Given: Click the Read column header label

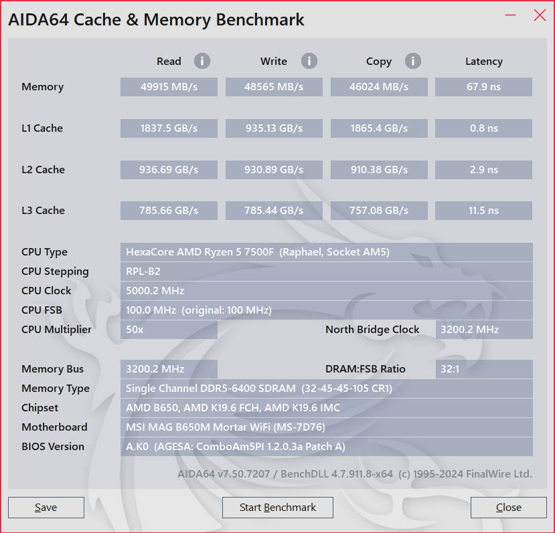Looking at the screenshot, I should pos(169,61).
